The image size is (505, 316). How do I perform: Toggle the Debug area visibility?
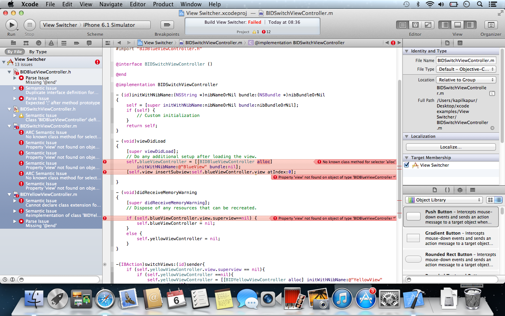click(x=458, y=25)
